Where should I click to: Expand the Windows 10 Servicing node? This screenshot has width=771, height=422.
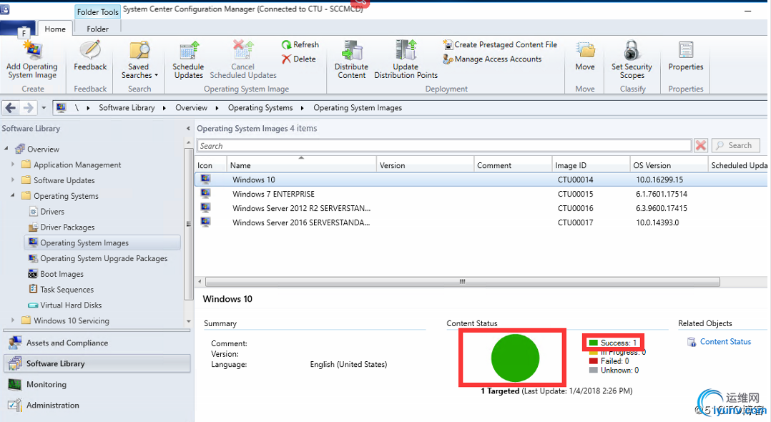(14, 320)
